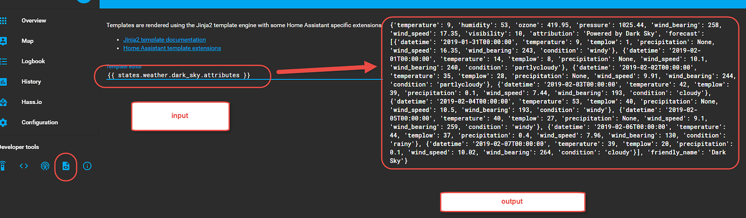
Task: Open the Services developer tool (remote icon)
Action: (x=3, y=166)
